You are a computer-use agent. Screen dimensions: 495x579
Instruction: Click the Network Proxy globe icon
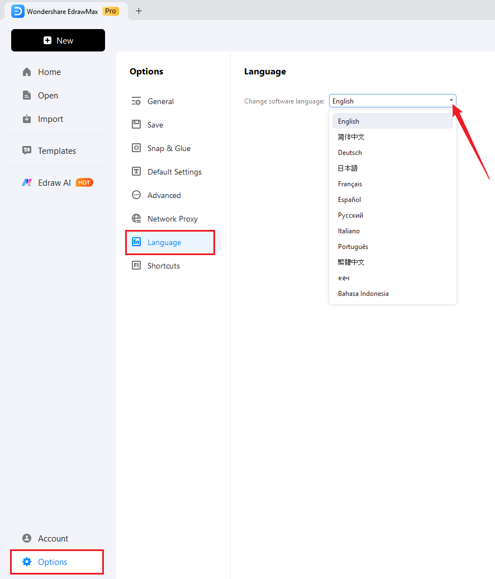point(136,219)
